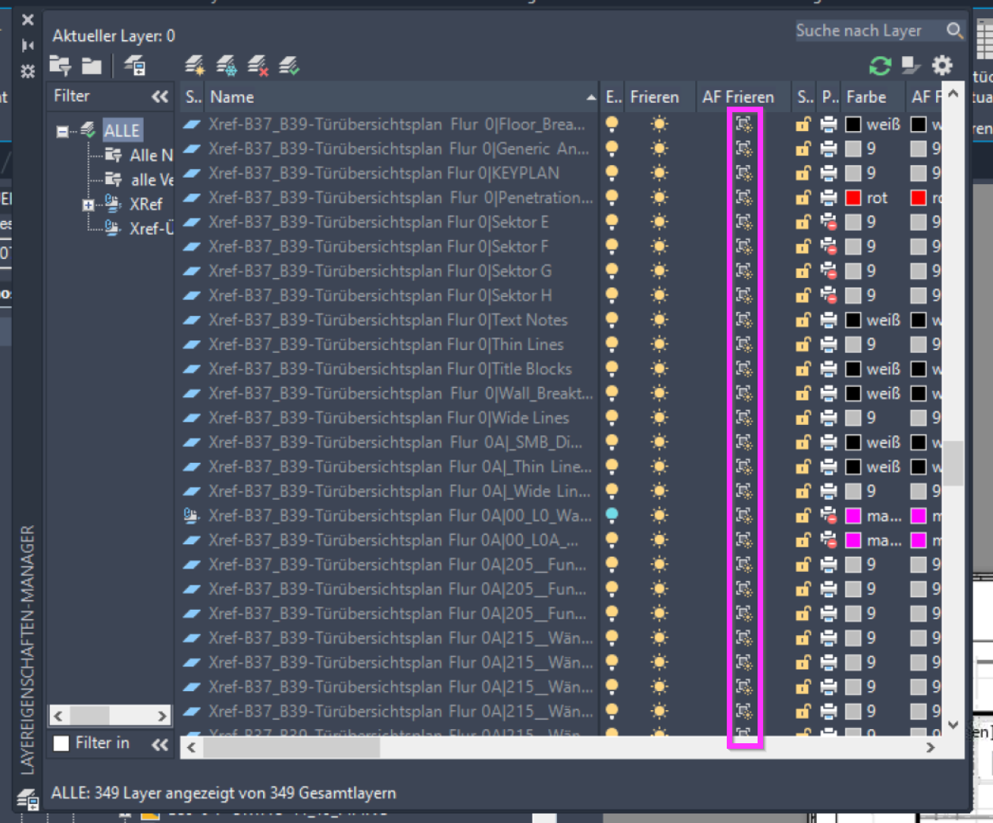Toggle the panel auto-hide pushpin

coord(28,45)
